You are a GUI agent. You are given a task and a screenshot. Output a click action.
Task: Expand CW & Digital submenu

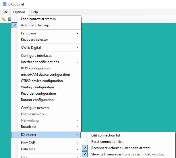[x=46, y=48]
